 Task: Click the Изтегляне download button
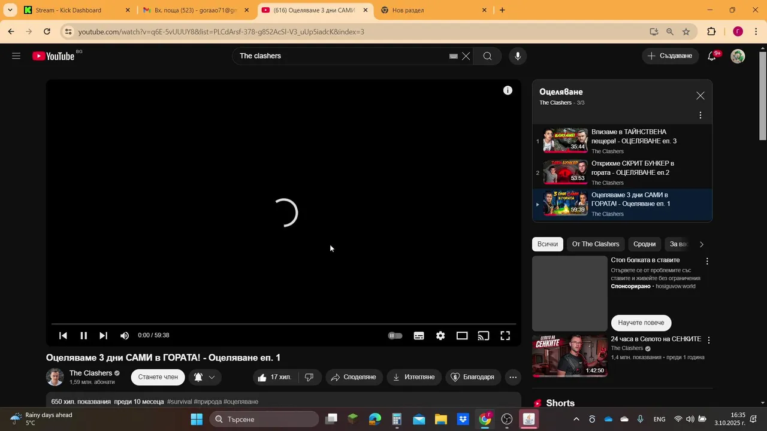pos(414,377)
